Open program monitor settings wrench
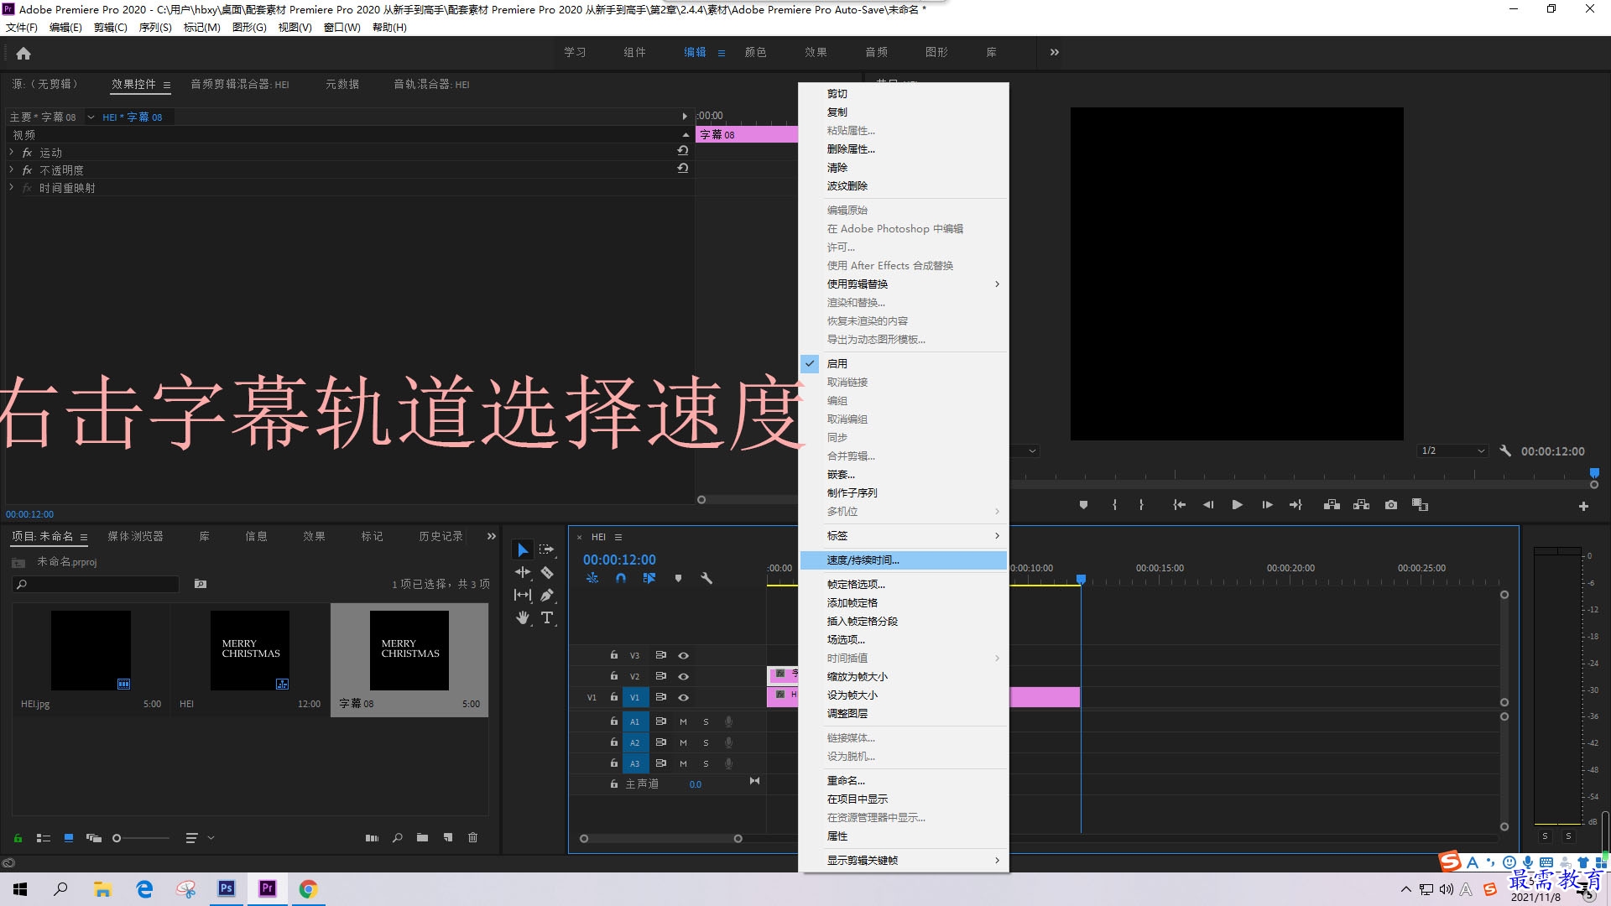Screen dimensions: 1611x906 pos(1505,450)
